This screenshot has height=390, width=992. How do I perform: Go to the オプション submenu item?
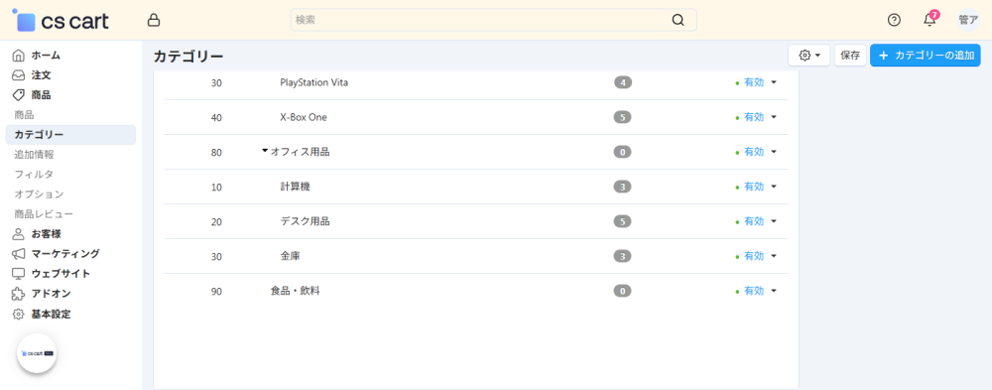click(x=40, y=194)
